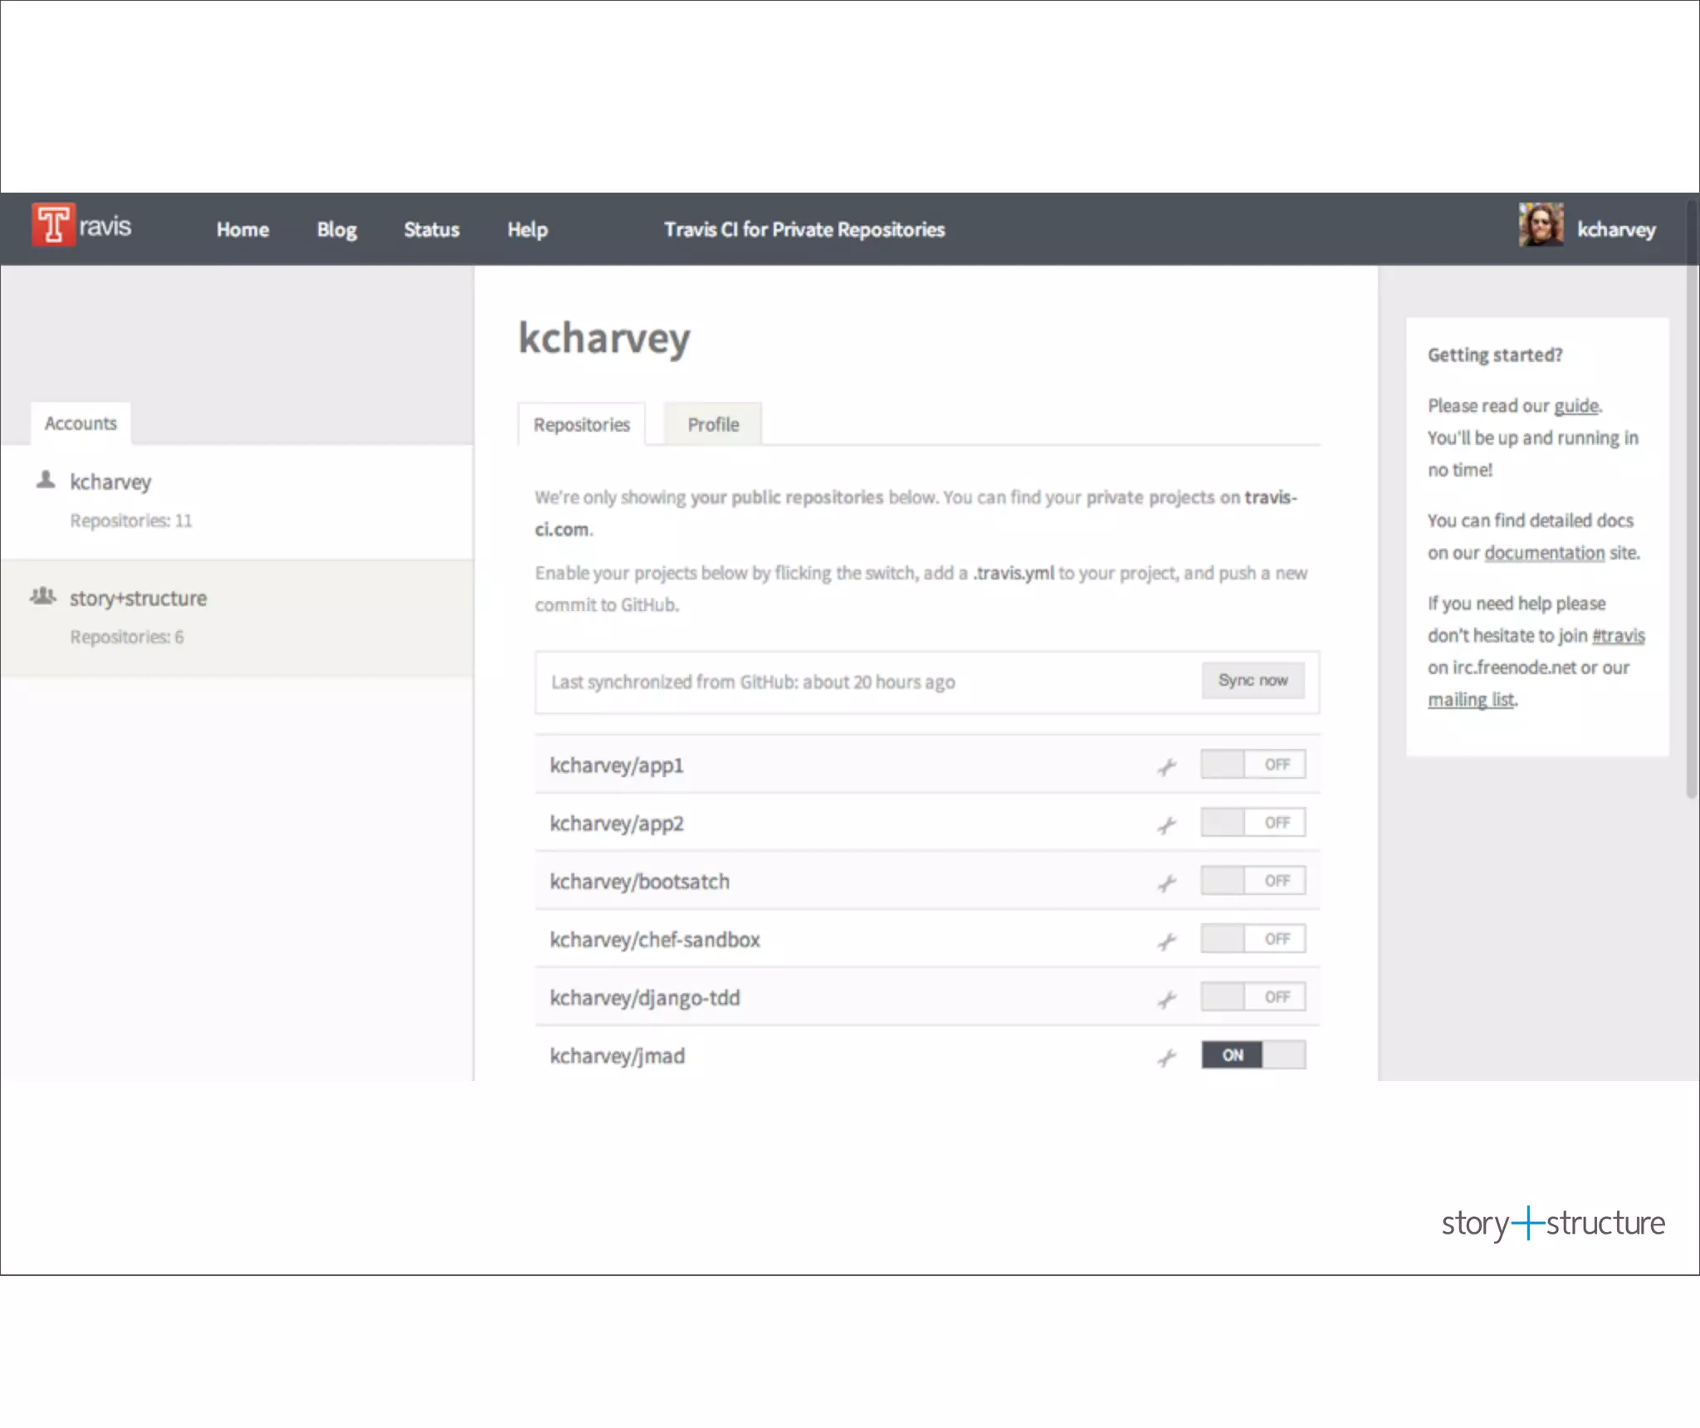The width and height of the screenshot is (1700, 1428).
Task: Open the Help nav item
Action: click(527, 229)
